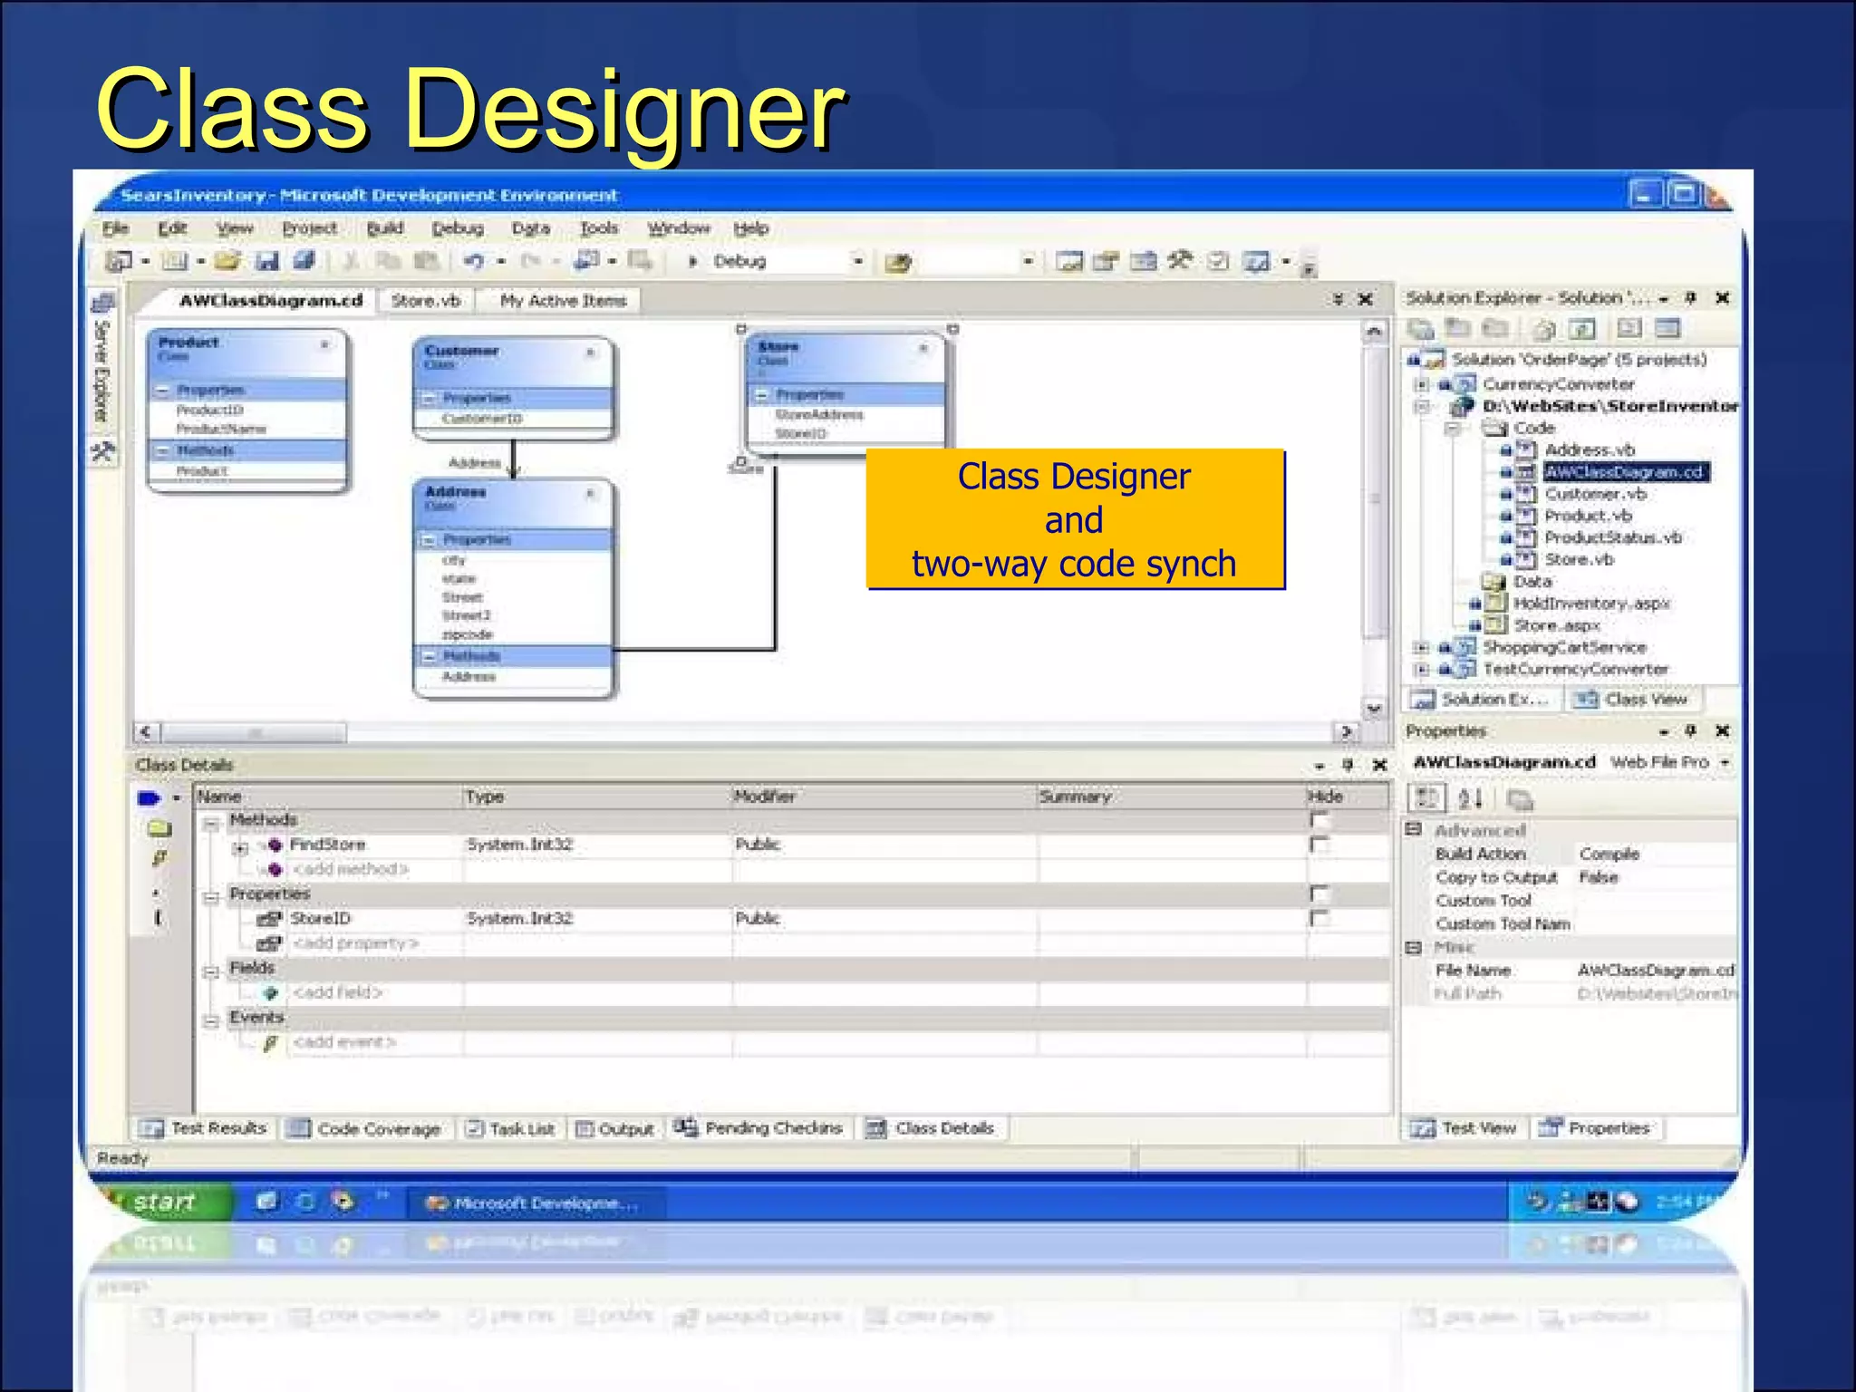
Task: Collapse the Advanced properties category
Action: click(1413, 829)
